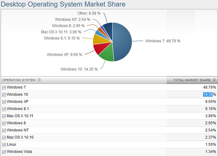The width and height of the screenshot is (218, 156).
Task: Disable the Windows XP row checkbox
Action: coord(4,102)
